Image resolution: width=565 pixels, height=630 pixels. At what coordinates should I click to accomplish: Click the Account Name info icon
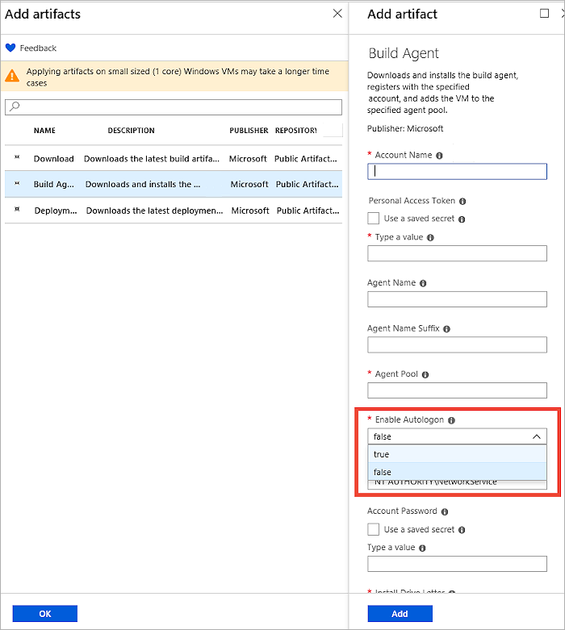439,155
